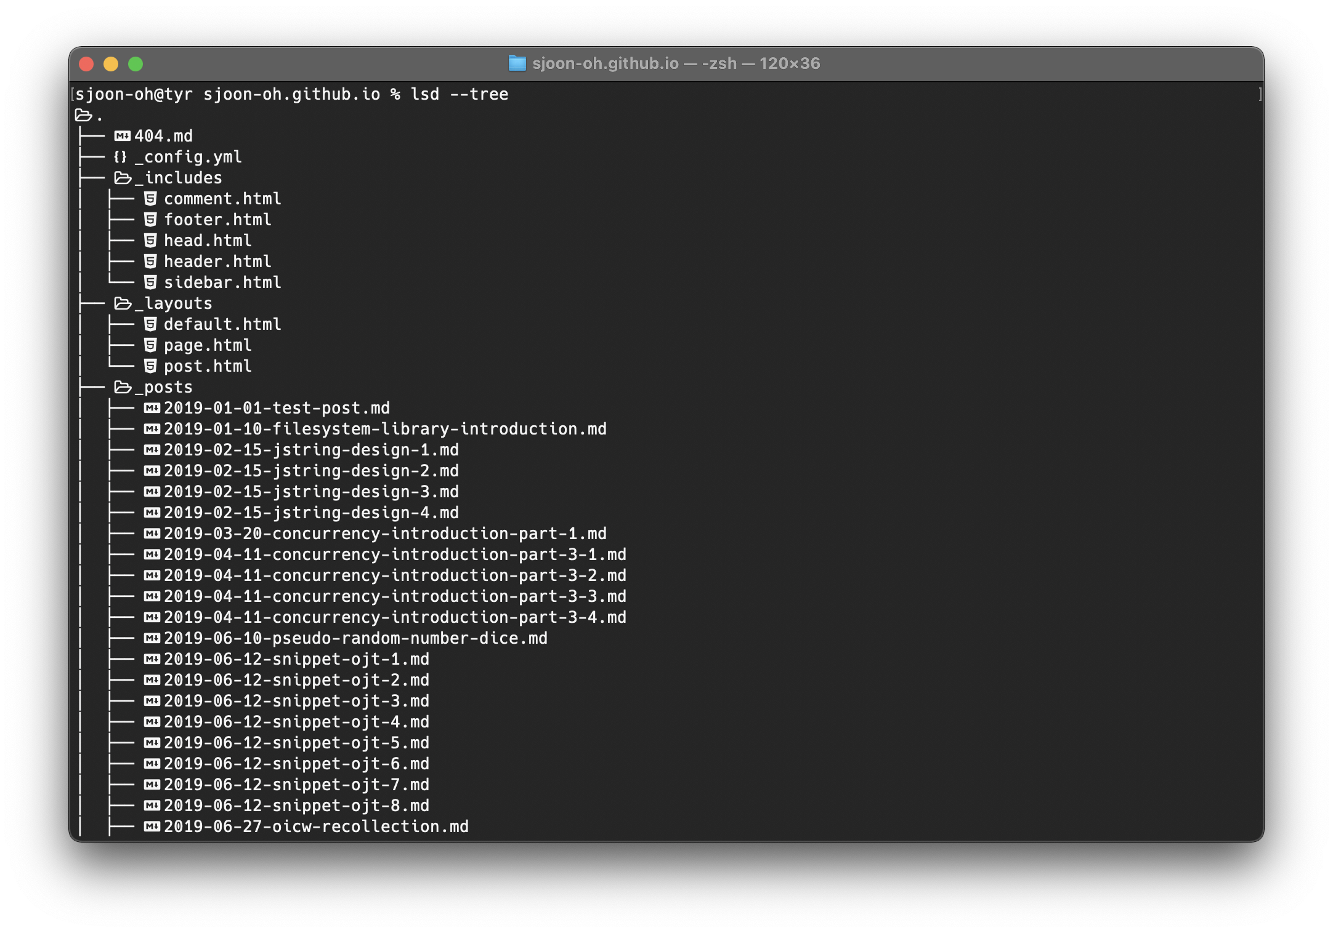The height and width of the screenshot is (933, 1333).
Task: Click the markdown icon beside jstring-design-1.md
Action: click(152, 450)
